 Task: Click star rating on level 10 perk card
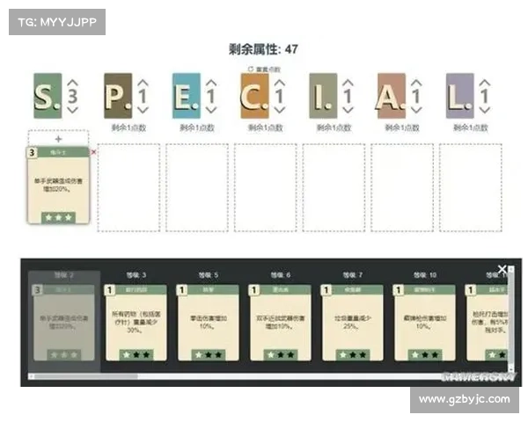pyautogui.click(x=425, y=354)
